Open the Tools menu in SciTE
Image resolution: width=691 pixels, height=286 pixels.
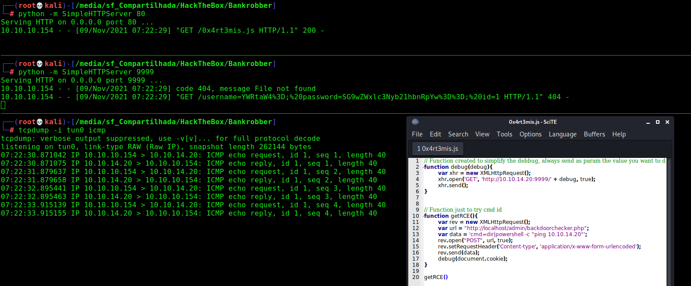[505, 134]
